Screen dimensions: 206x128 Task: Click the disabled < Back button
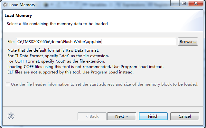(x=92, y=116)
